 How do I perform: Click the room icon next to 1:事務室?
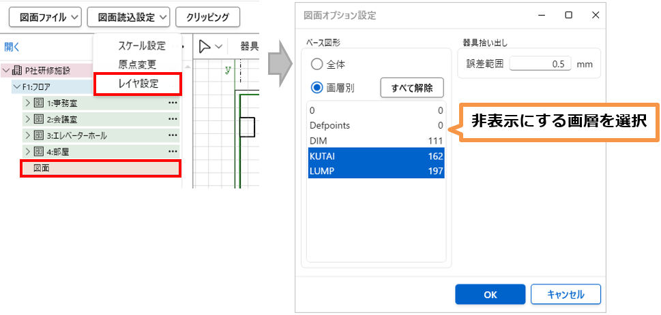pyautogui.click(x=39, y=103)
